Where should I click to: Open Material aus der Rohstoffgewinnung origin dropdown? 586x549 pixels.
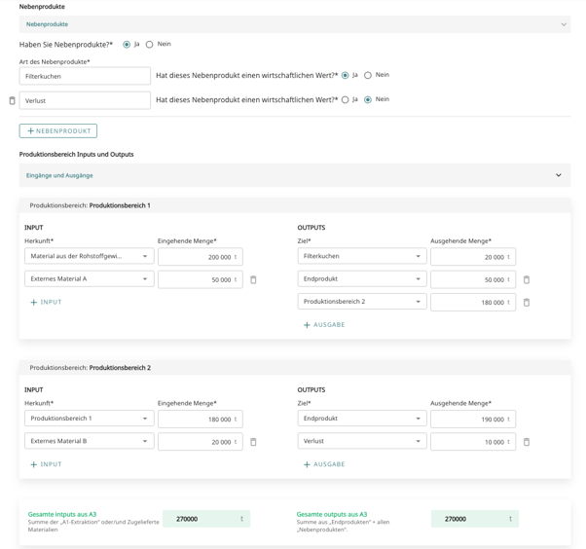(90, 256)
